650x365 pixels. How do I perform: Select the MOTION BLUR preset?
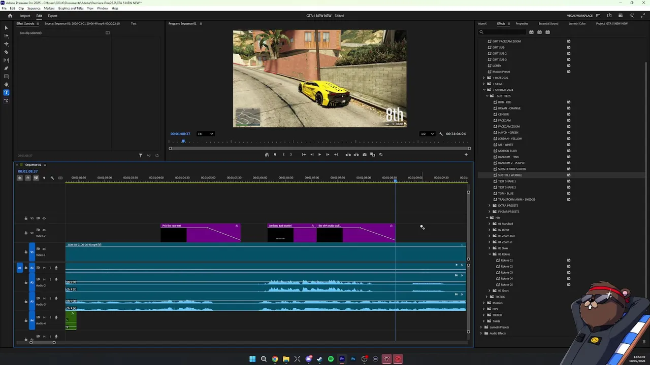(x=507, y=151)
